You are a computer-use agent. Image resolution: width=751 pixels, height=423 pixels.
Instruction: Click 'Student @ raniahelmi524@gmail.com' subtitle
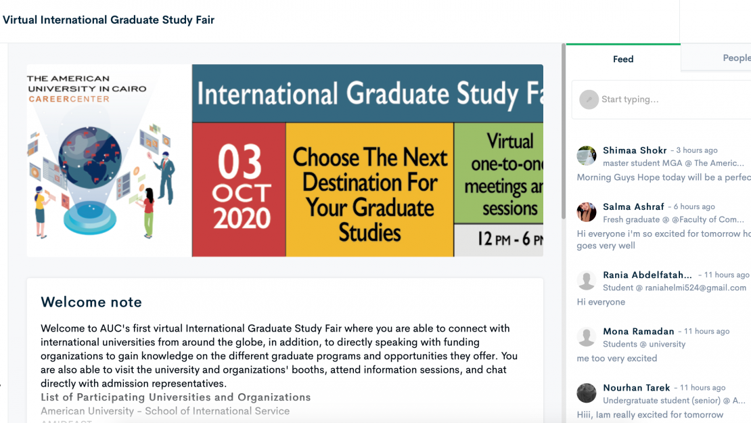pos(675,288)
